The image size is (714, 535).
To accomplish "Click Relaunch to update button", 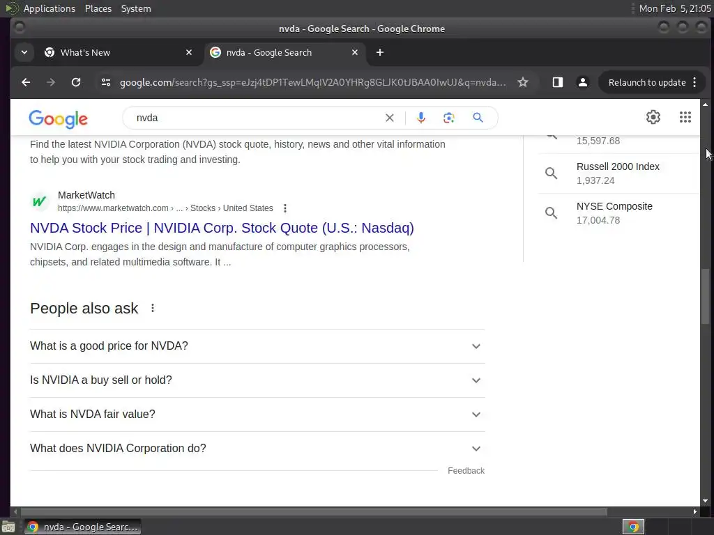I will tap(646, 82).
